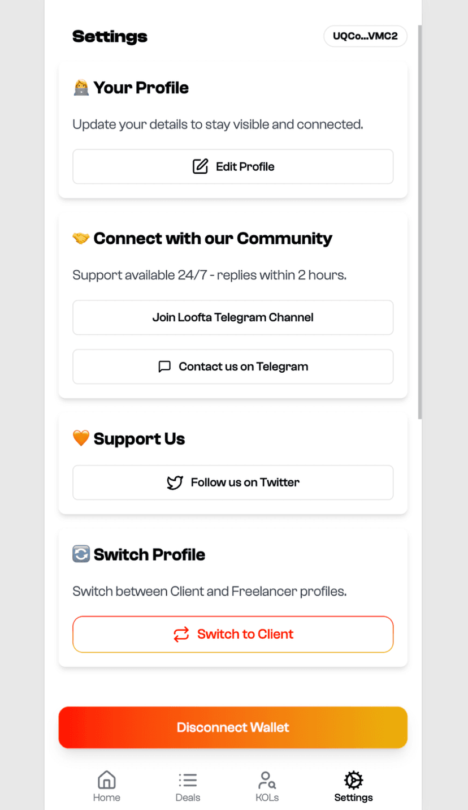This screenshot has height=810, width=468.
Task: Click the pencil edit icon
Action: coord(200,166)
